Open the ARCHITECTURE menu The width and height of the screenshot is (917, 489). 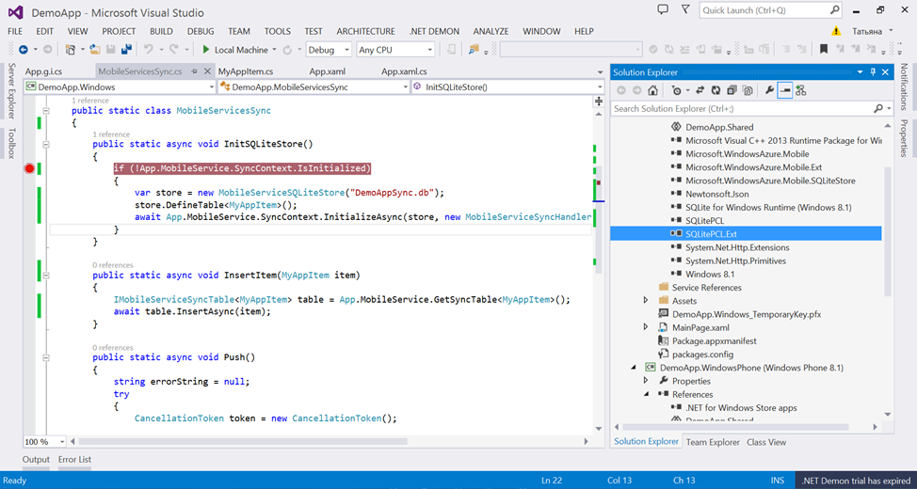click(x=365, y=31)
